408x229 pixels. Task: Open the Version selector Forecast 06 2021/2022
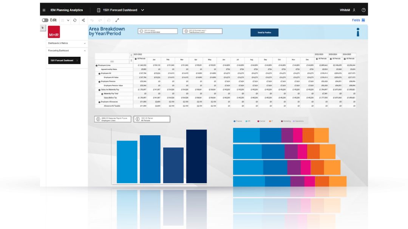click(x=158, y=31)
